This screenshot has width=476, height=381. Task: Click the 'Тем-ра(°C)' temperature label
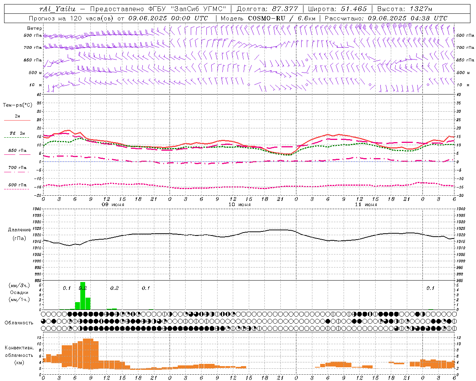(17, 105)
